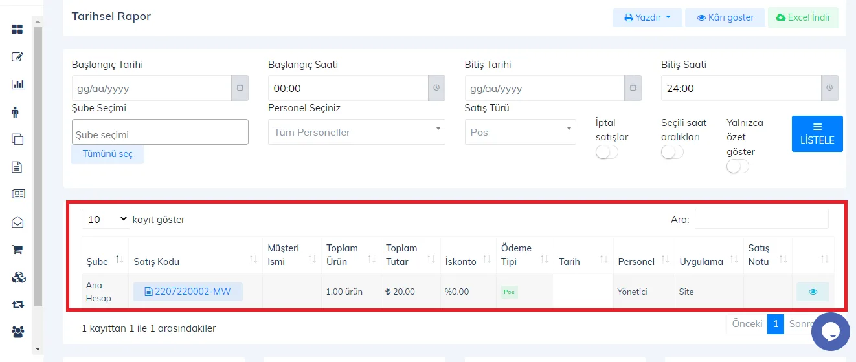Image resolution: width=856 pixels, height=362 pixels.
Task: Expand the Satış Türü Pos dropdown
Action: pyautogui.click(x=521, y=132)
